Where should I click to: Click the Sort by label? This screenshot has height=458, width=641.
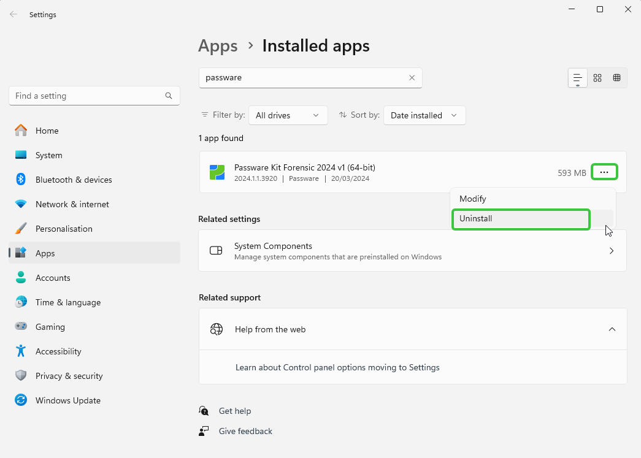coord(365,115)
